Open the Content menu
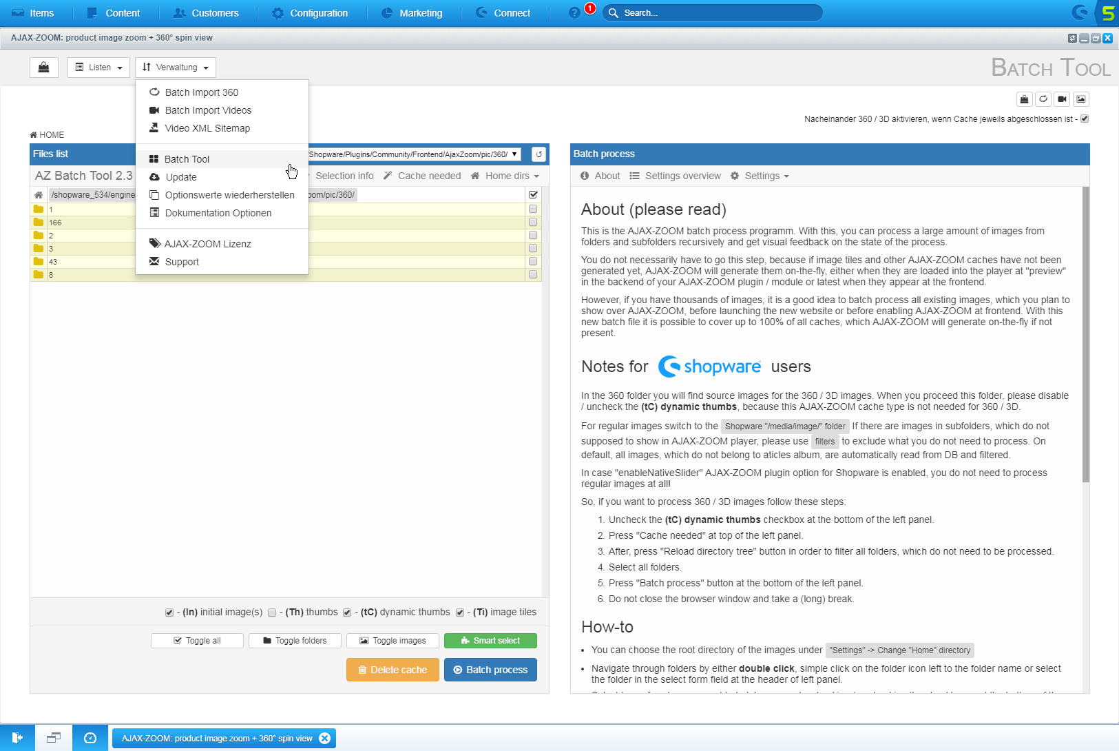1119x751 pixels. 114,13
